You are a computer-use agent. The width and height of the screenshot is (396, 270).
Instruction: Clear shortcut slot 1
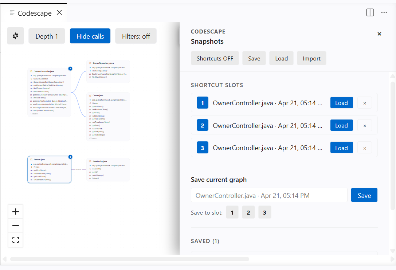(x=365, y=103)
